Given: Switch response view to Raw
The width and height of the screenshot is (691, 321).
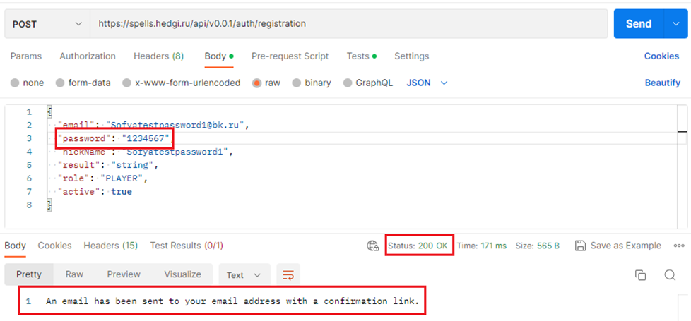Looking at the screenshot, I should tap(74, 274).
